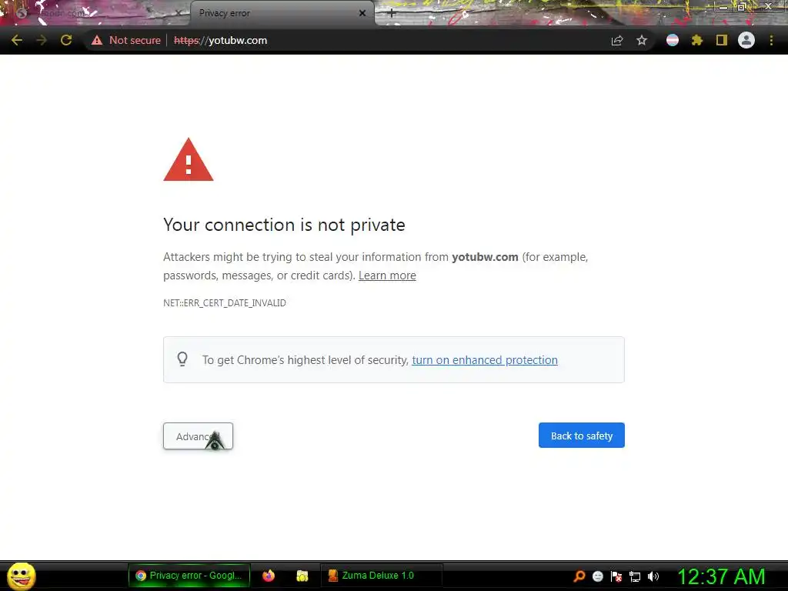Image resolution: width=788 pixels, height=591 pixels.
Task: Click the NET::ERR_CERT_DATE_INVALID error code
Action: [225, 303]
